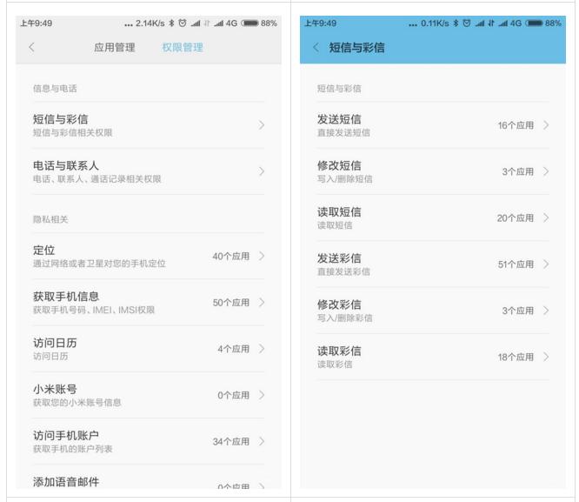Tap 34个应用 count on 访问手机账户
Viewport: 579px width, 502px height.
(230, 441)
